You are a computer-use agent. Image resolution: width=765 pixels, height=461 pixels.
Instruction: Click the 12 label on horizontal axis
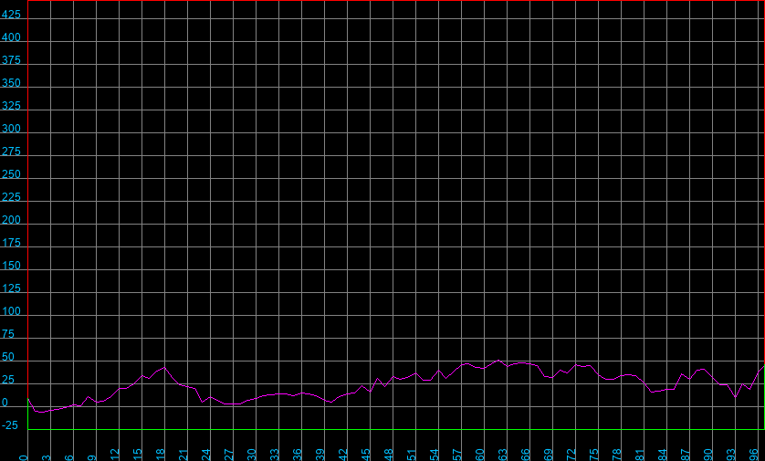pyautogui.click(x=115, y=455)
